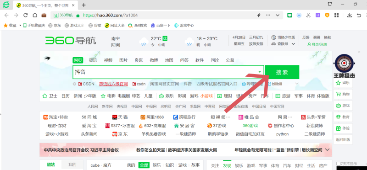Select the 图片 search tab

[x=123, y=60]
